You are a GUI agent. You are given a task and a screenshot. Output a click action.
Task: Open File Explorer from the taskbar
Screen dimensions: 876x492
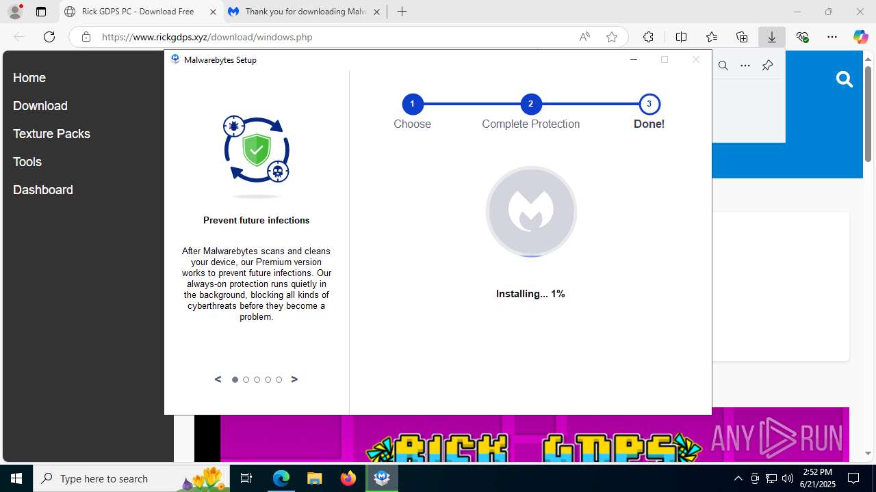[x=314, y=478]
